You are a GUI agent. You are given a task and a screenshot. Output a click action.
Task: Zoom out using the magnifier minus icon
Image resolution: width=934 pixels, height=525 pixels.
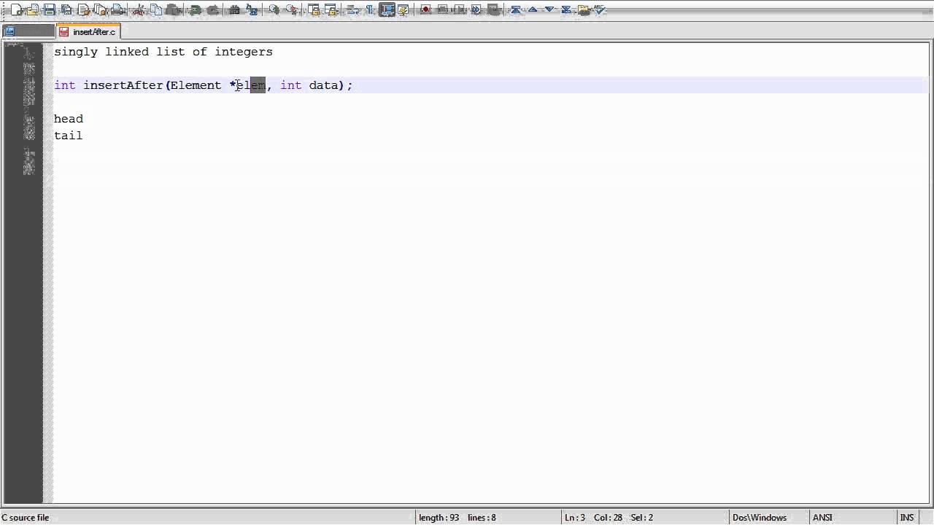(x=291, y=9)
